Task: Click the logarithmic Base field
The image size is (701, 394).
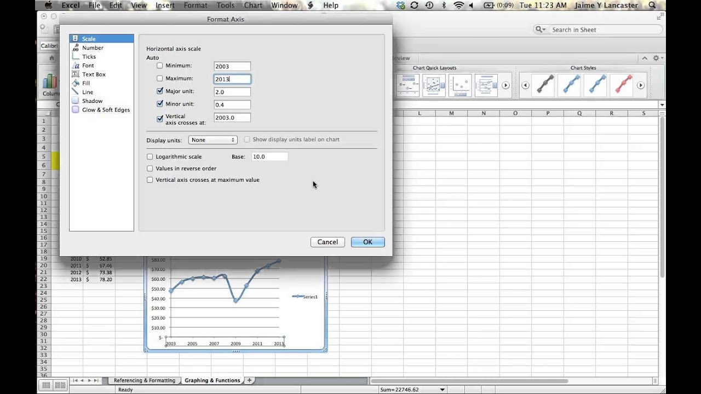Action: tap(269, 157)
